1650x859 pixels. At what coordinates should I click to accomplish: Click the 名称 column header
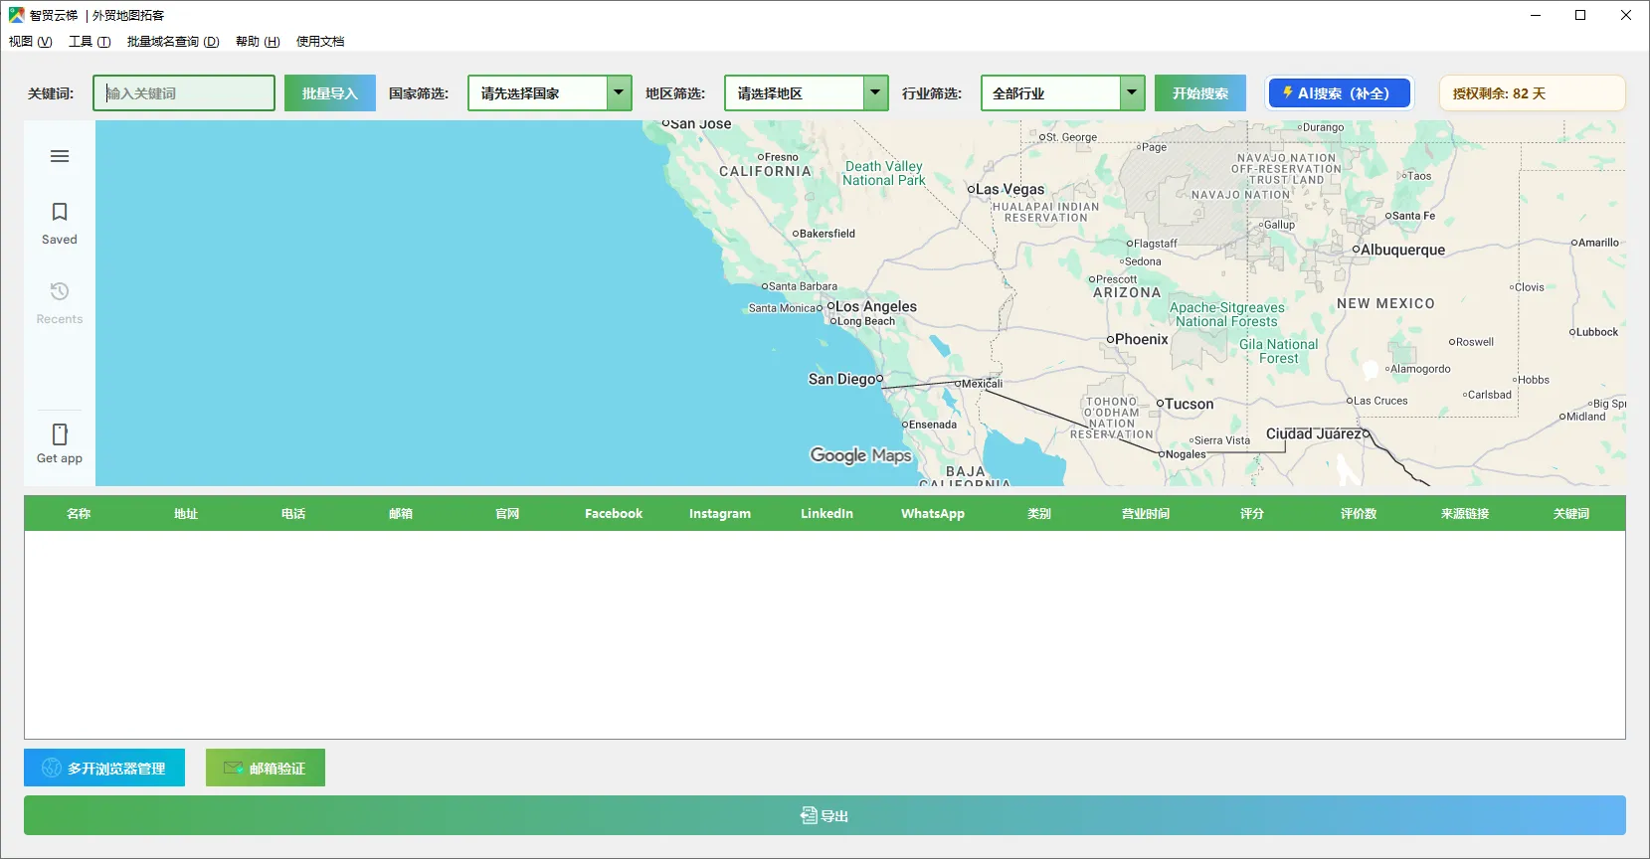pyautogui.click(x=79, y=513)
